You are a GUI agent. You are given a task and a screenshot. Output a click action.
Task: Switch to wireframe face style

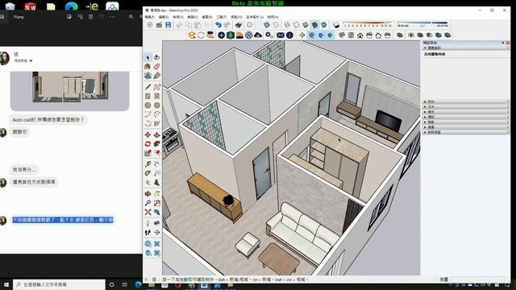point(287,25)
